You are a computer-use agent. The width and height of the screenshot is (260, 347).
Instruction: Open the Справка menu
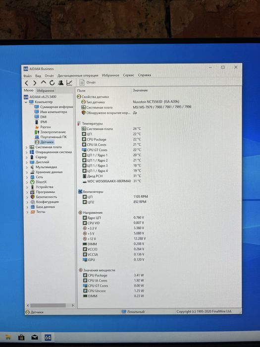click(x=145, y=75)
